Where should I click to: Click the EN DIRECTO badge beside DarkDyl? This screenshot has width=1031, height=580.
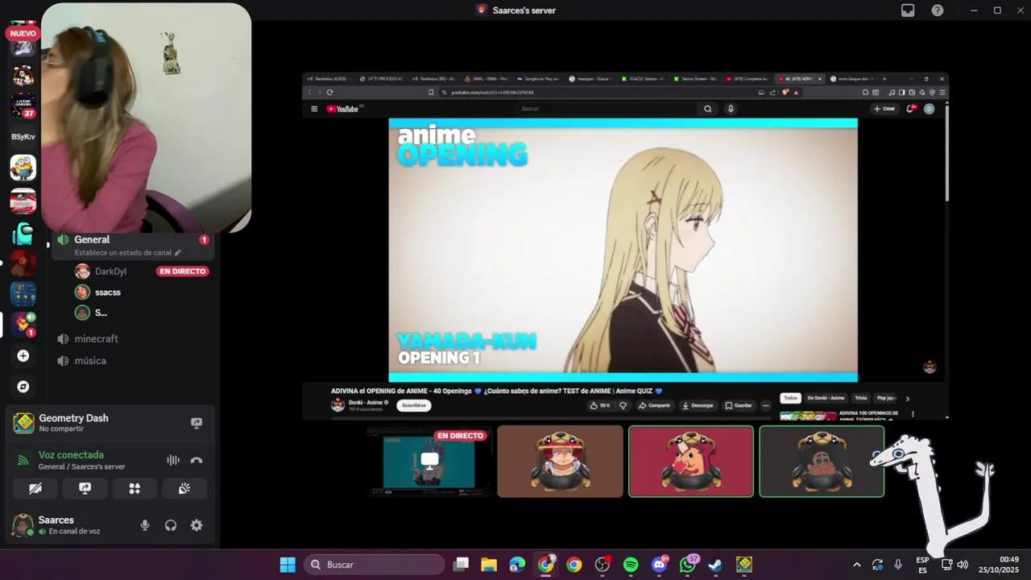[183, 271]
